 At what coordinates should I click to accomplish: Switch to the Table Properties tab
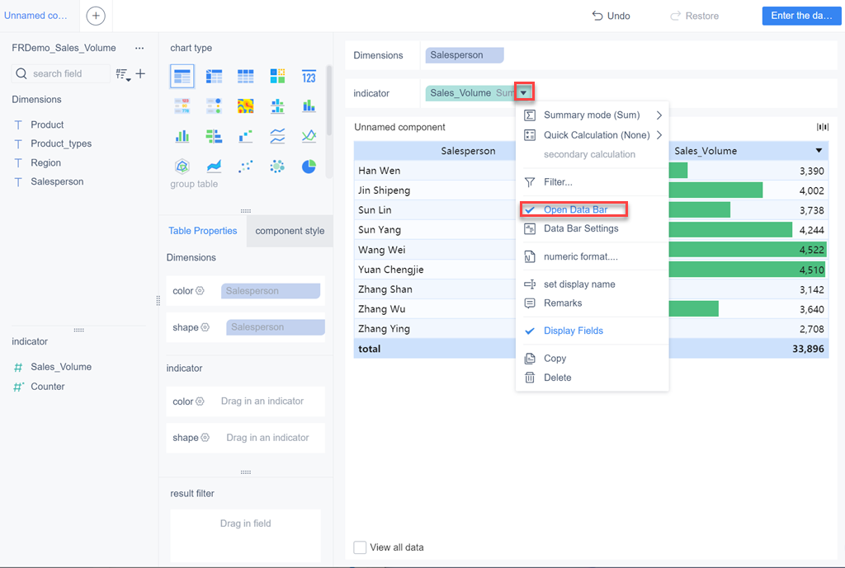point(203,231)
